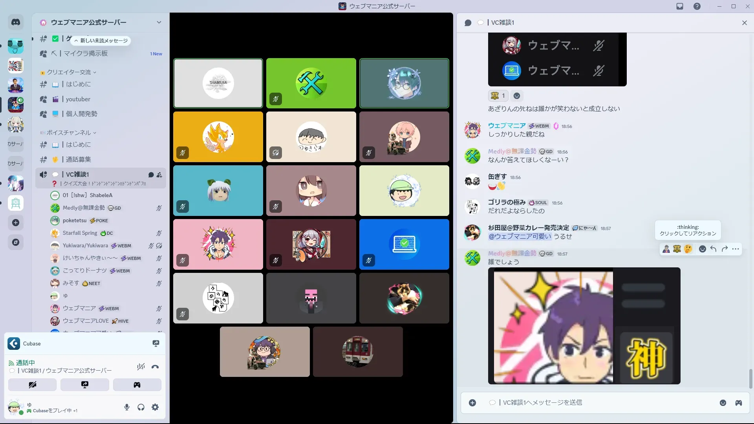Toggle headphone deafen
The image size is (754, 424).
pos(141,407)
